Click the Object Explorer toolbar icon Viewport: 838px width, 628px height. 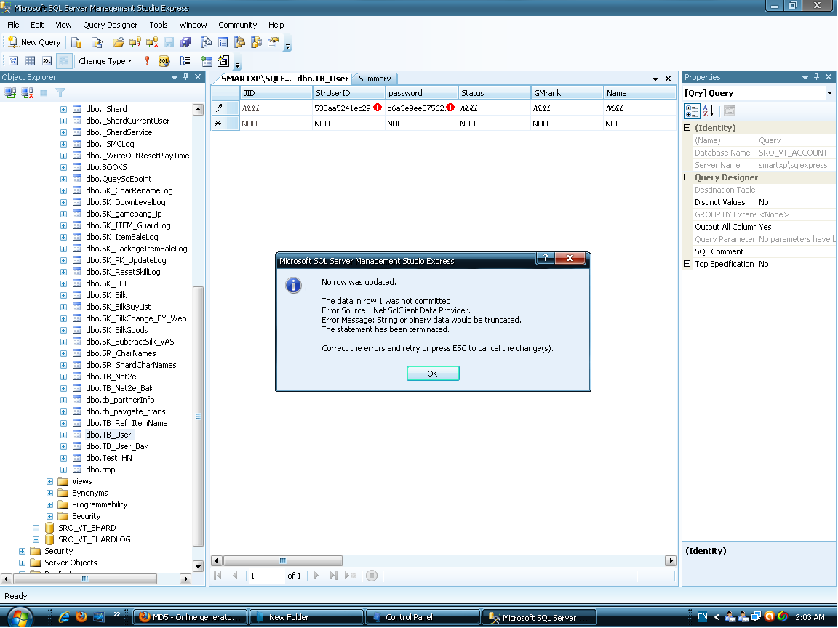[239, 42]
